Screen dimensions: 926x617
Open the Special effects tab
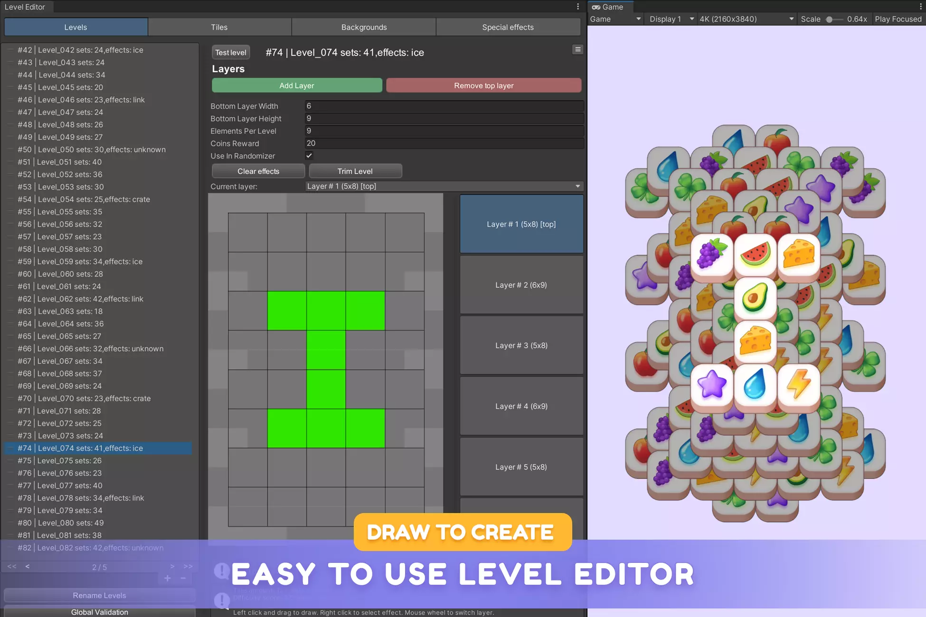[x=508, y=27]
